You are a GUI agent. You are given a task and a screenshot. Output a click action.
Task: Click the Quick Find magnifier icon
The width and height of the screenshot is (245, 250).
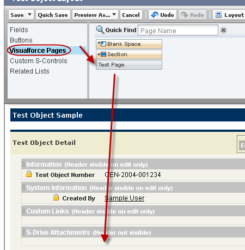[x=100, y=29]
